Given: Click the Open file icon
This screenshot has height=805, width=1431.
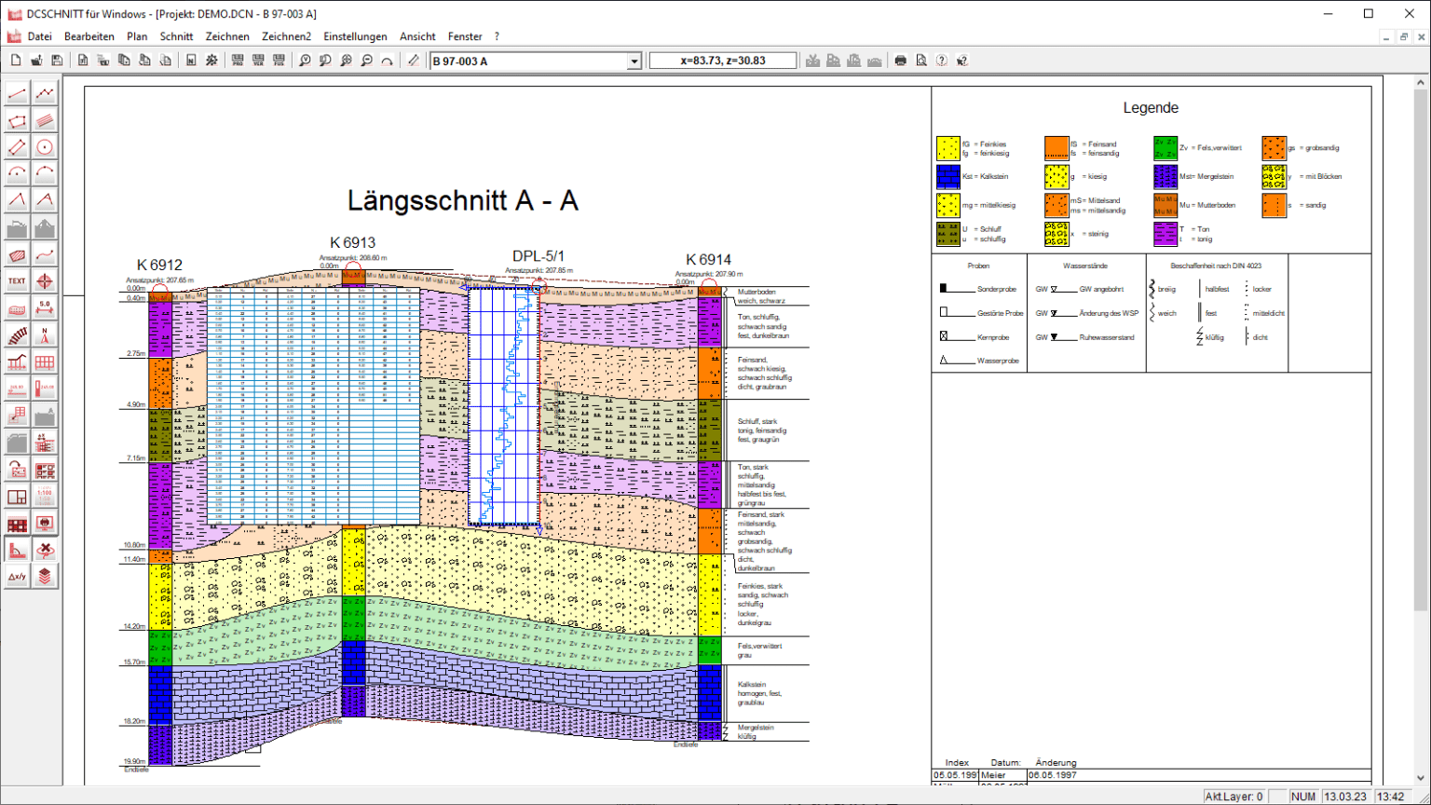Looking at the screenshot, I should pyautogui.click(x=36, y=61).
